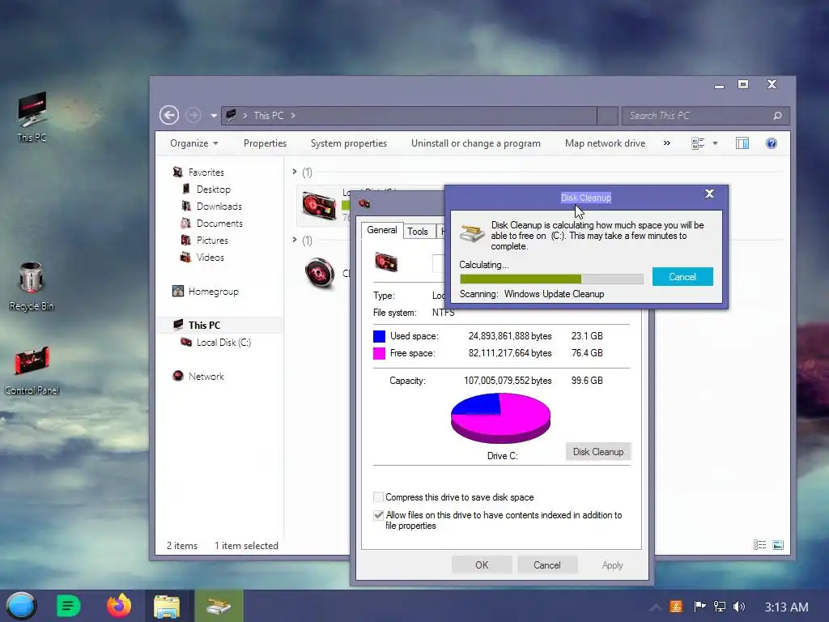The image size is (829, 622).
Task: Select Favorites in navigation pane
Action: point(206,173)
